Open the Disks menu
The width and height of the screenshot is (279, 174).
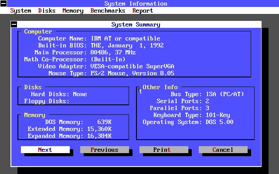pos(47,10)
